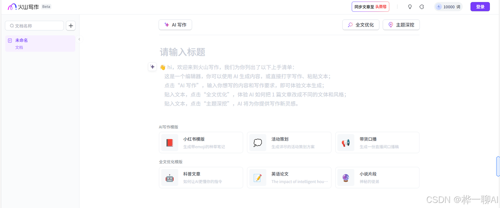The height and width of the screenshot is (208, 500).
Task: Click the word balance coin icon
Action: point(439,7)
